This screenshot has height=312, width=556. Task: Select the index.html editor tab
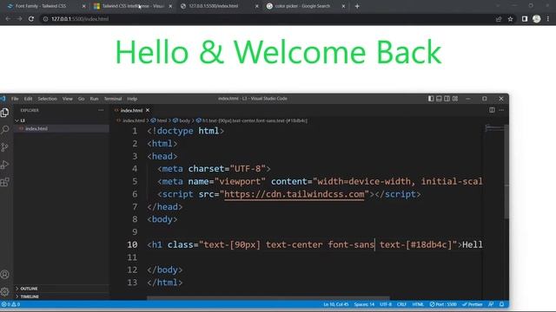tap(131, 110)
